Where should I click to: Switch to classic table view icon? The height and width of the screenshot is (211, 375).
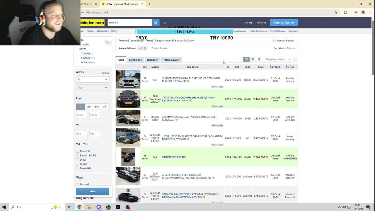tap(246, 59)
